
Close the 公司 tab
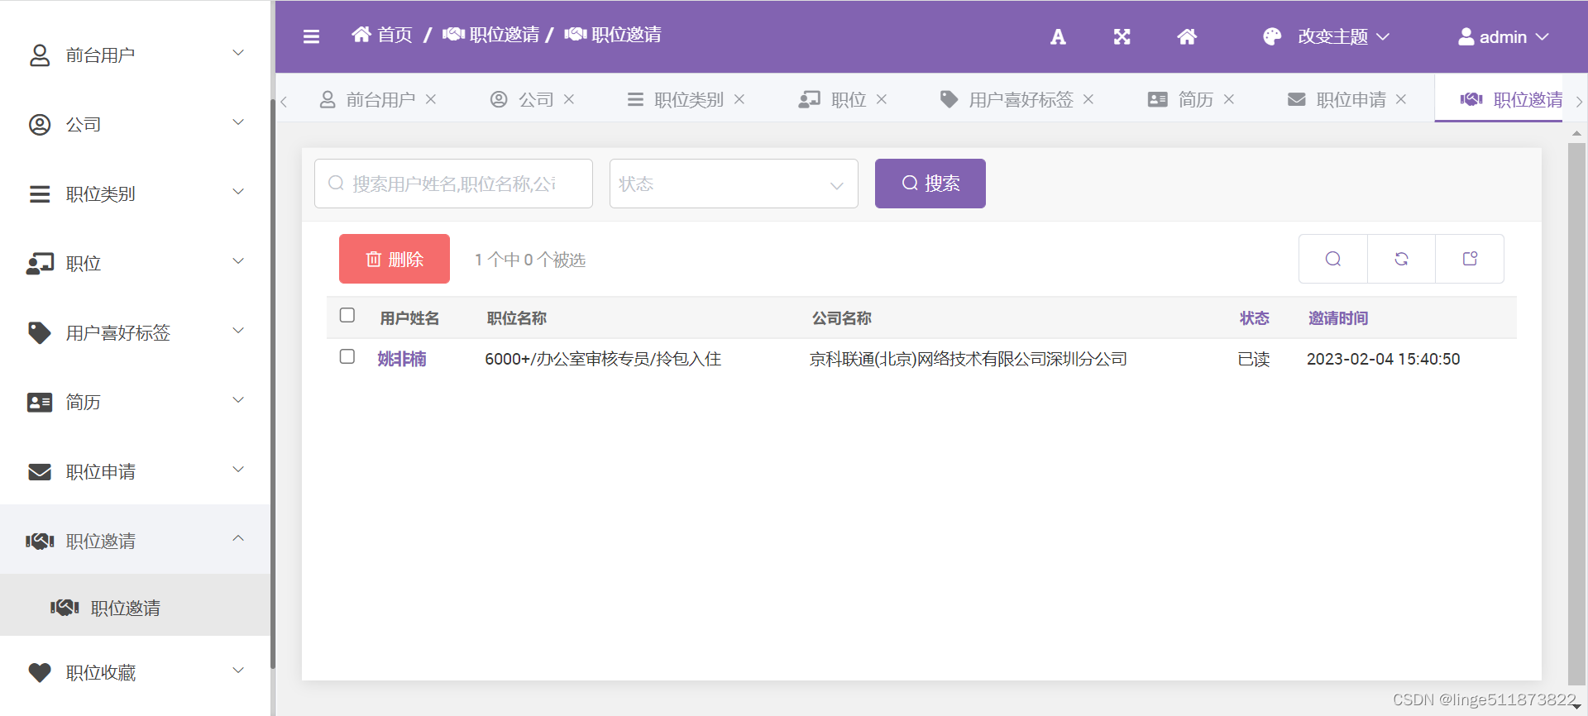569,99
